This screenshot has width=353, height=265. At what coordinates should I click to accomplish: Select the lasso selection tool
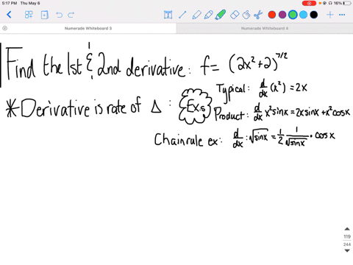pyautogui.click(x=246, y=15)
